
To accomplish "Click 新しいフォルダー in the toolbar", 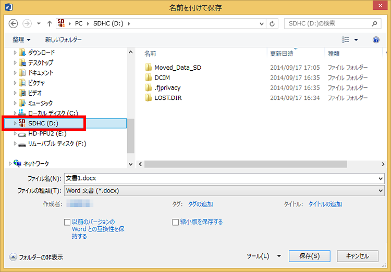I will click(x=63, y=40).
